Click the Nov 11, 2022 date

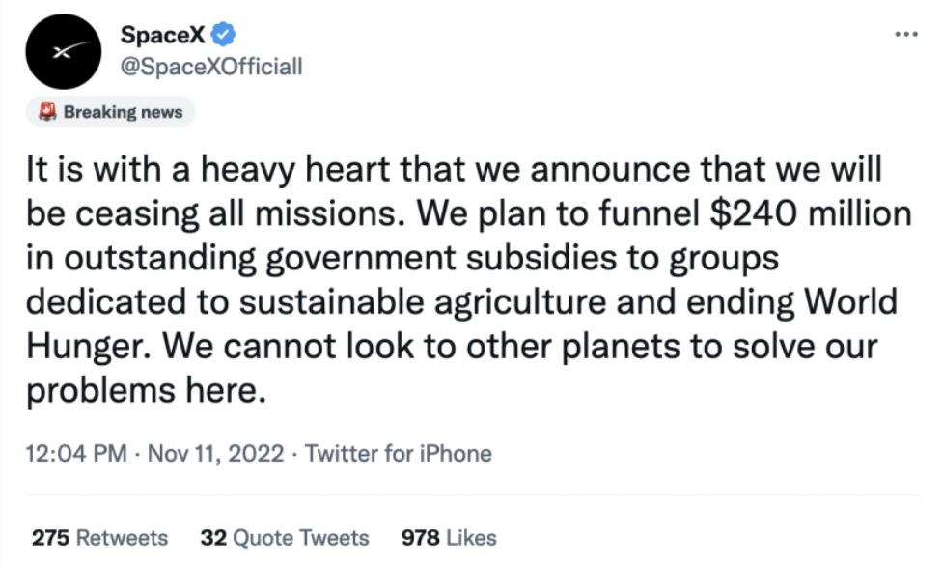pyautogui.click(x=216, y=453)
